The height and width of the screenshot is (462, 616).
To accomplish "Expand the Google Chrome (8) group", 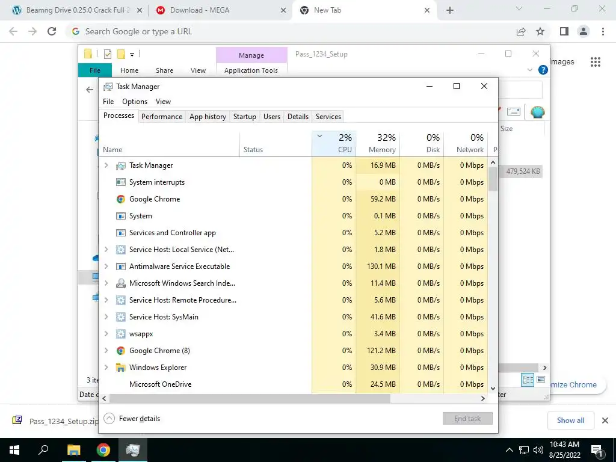I will tap(106, 351).
